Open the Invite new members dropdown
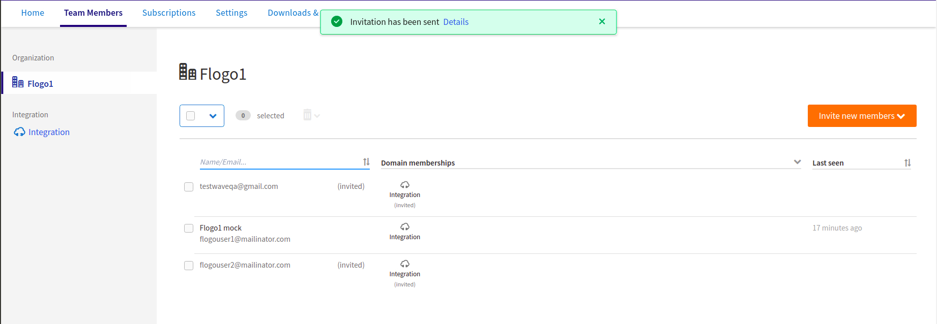This screenshot has width=937, height=324. pos(862,116)
